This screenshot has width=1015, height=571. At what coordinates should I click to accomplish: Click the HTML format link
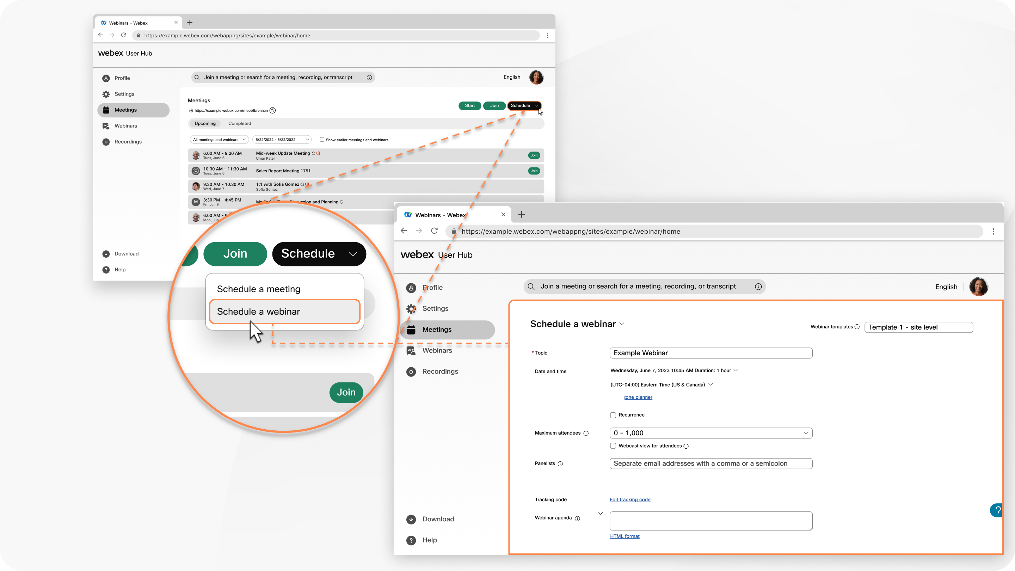tap(625, 536)
